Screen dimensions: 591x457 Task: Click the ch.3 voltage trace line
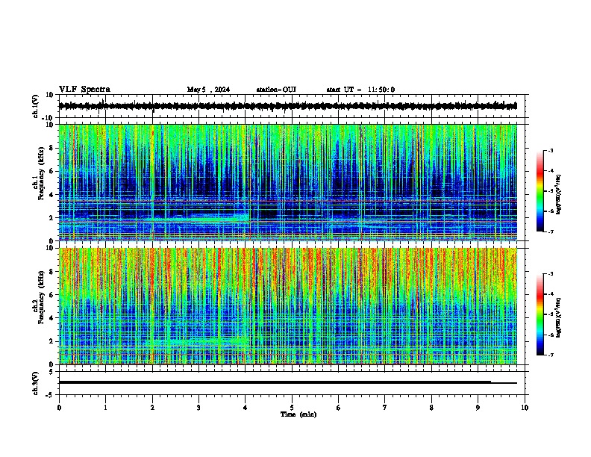point(287,382)
